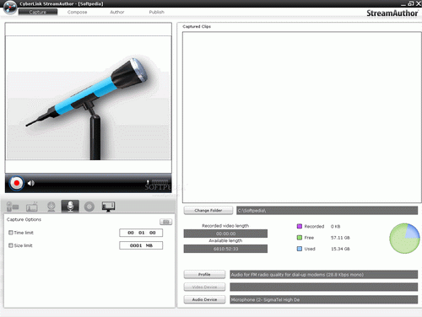Start recording with the red record button
The image size is (422, 317).
(16, 183)
